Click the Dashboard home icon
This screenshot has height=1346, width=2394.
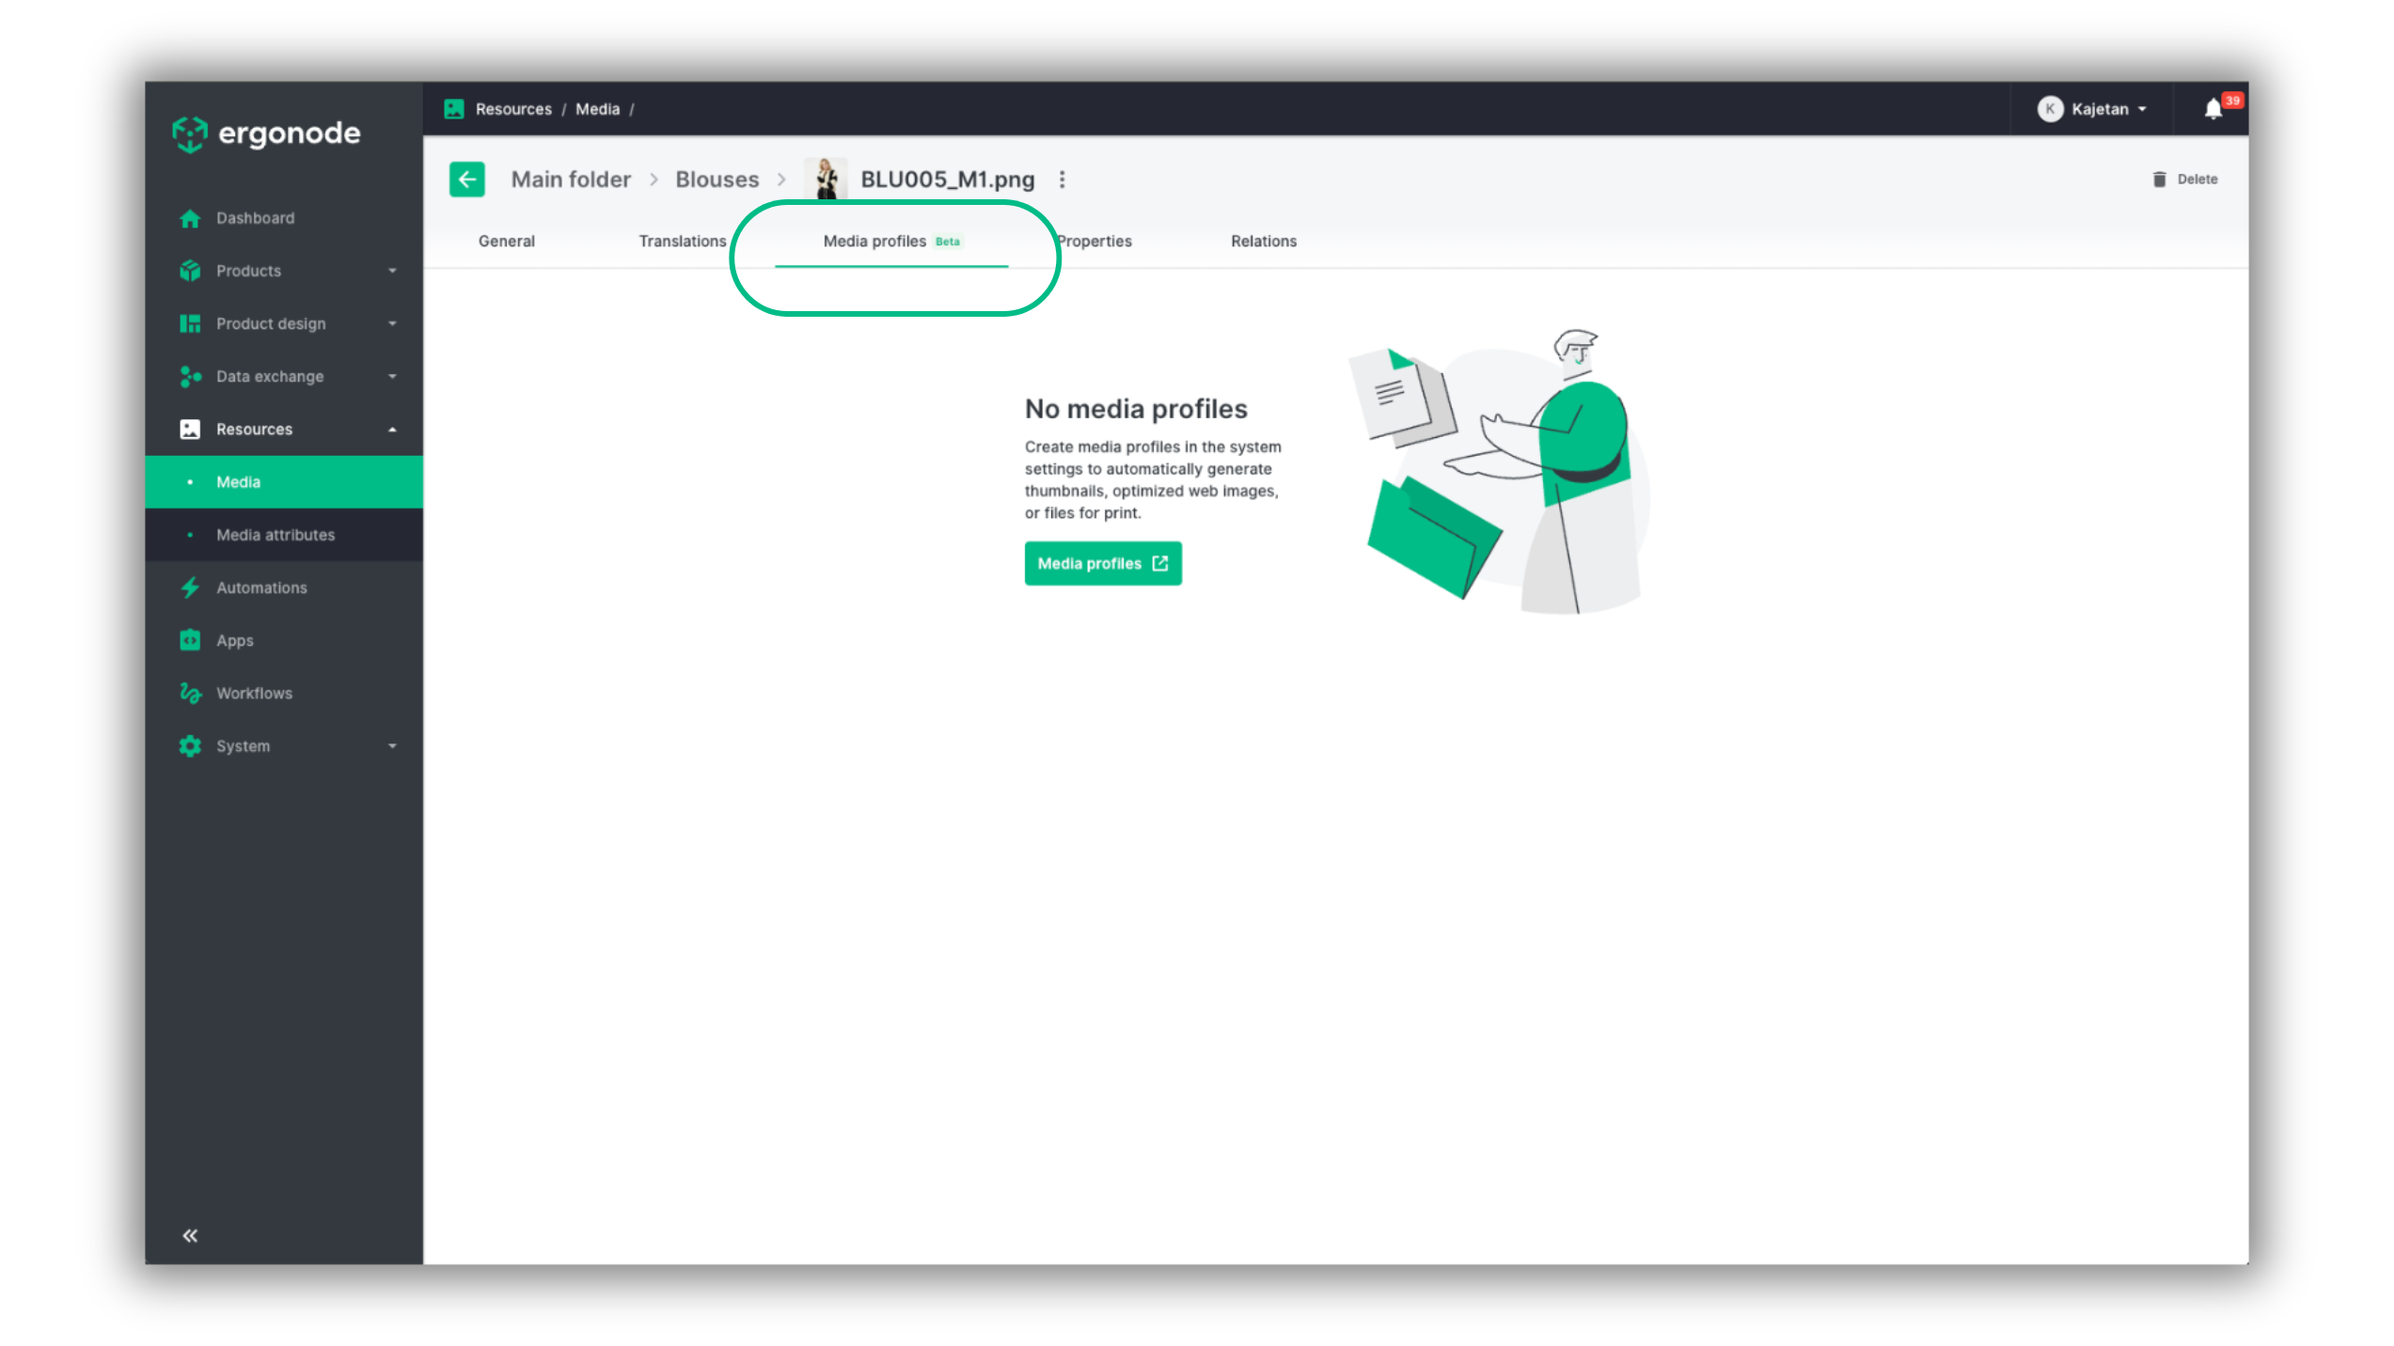(x=190, y=218)
